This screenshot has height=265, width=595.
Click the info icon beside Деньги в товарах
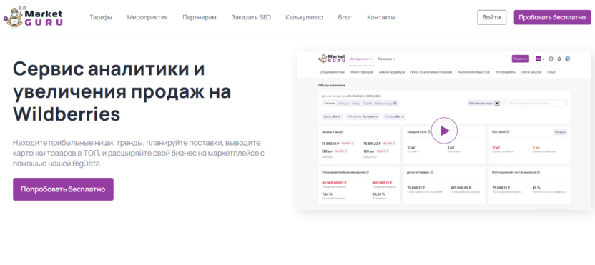432,172
